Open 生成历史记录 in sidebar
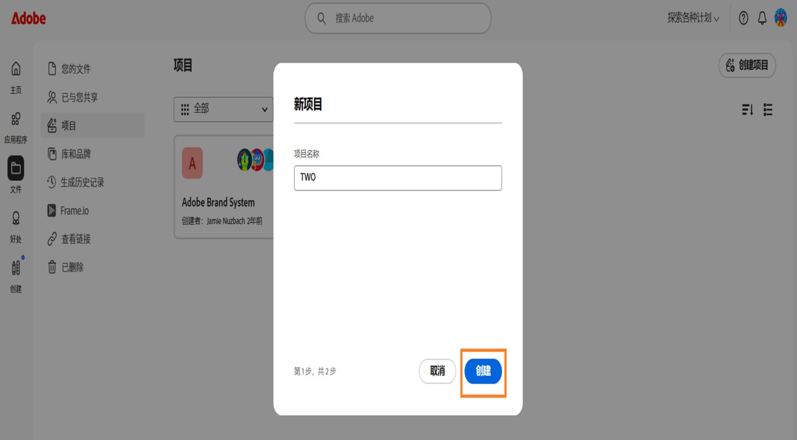 pos(93,182)
